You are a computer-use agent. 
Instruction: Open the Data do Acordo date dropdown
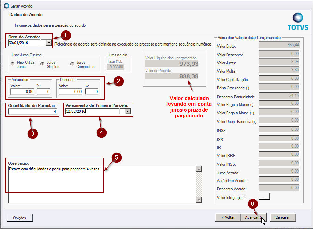click(49, 43)
